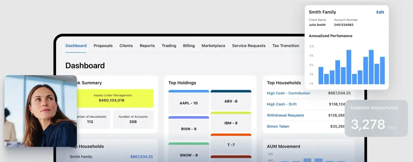The height and width of the screenshot is (162, 413).
Task: Click Edit on the Smith Family card
Action: (380, 12)
